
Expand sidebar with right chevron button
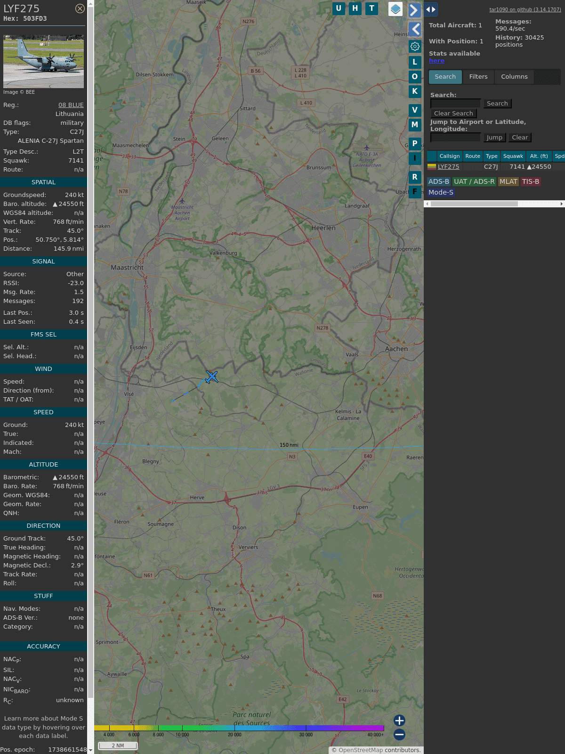[x=414, y=10]
